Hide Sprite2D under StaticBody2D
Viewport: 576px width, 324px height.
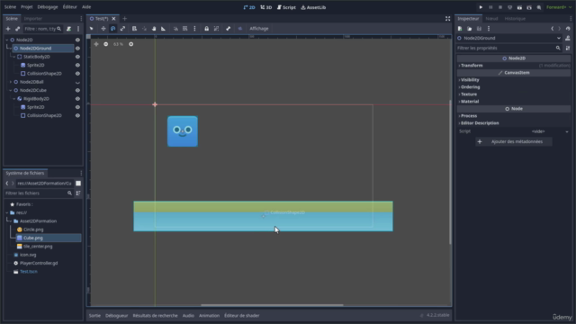pos(77,65)
